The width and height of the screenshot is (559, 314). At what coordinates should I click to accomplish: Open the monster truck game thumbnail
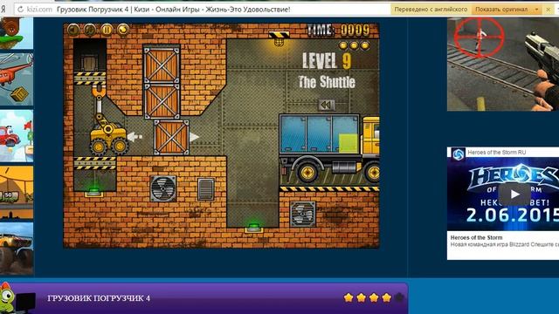click(x=17, y=249)
